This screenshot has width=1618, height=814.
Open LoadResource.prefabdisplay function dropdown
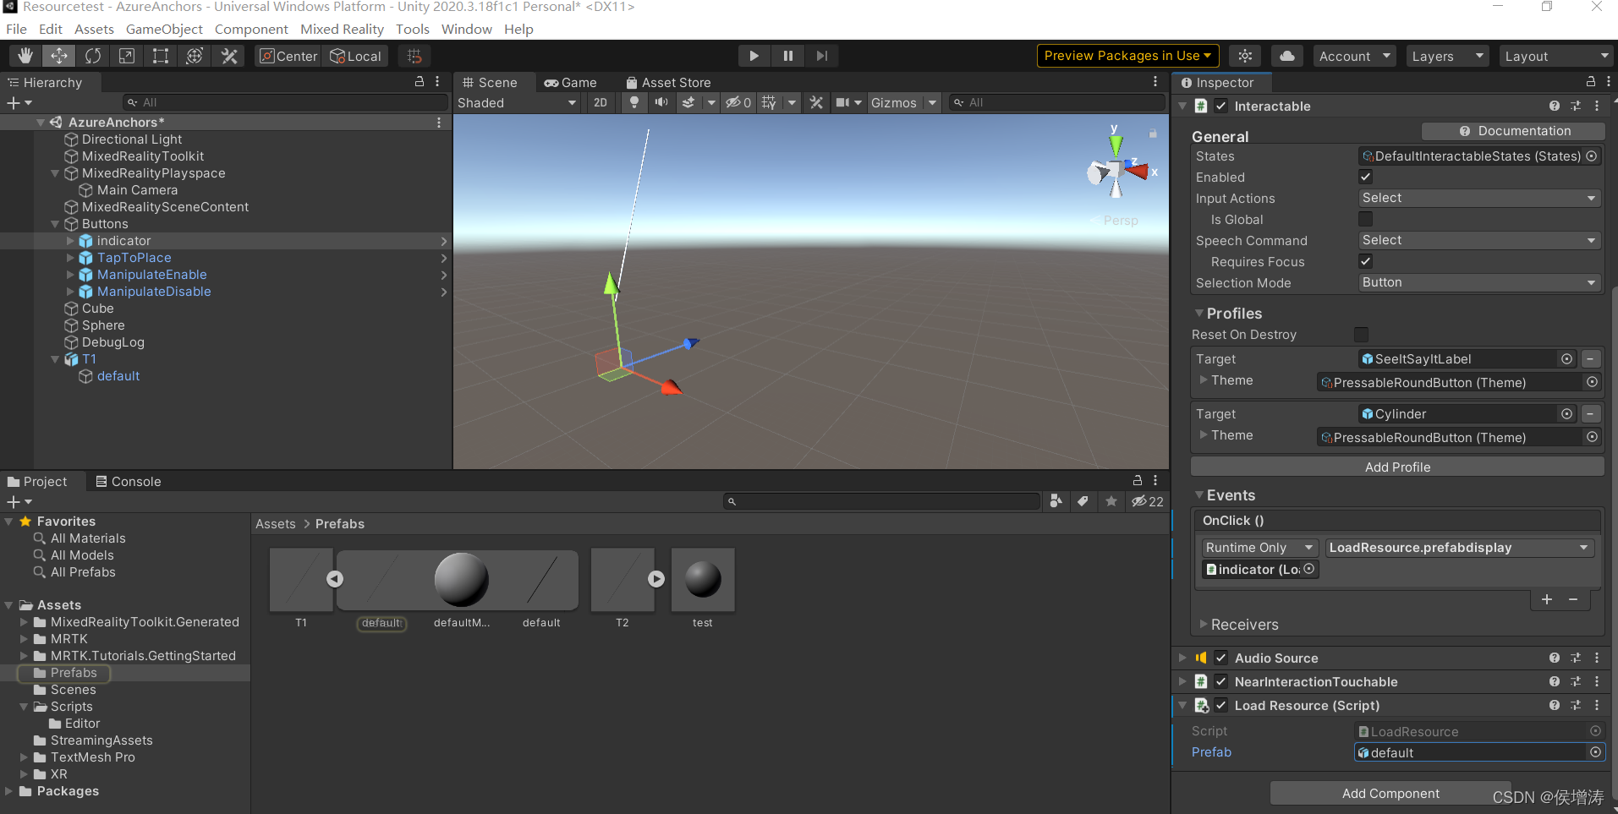(x=1460, y=548)
